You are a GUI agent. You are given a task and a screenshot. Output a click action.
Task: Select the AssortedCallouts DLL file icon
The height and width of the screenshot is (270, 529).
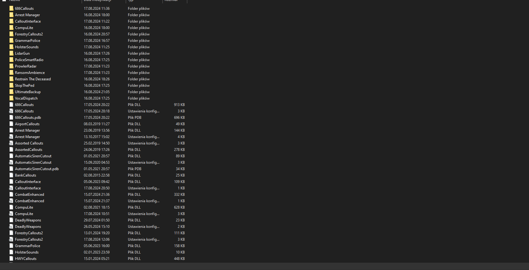click(x=11, y=150)
